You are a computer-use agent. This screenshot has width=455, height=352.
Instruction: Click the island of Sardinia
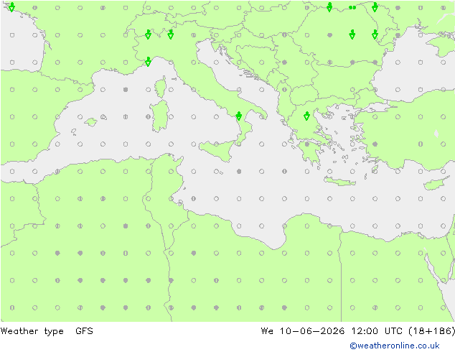[159, 116]
